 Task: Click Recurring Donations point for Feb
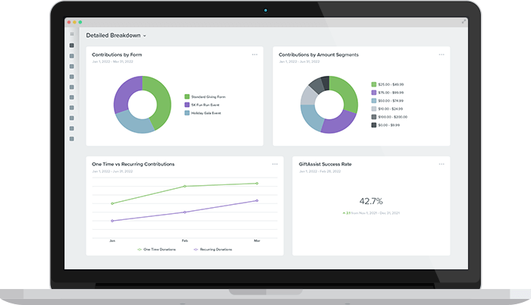(x=184, y=212)
